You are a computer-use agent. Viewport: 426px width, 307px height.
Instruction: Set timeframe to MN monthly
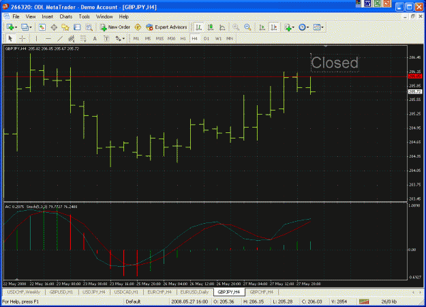pos(230,39)
